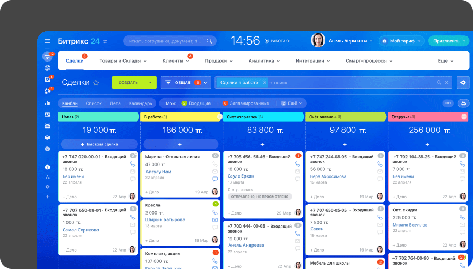Click the search icon in deals filter
This screenshot has width=473, height=269.
439,82
